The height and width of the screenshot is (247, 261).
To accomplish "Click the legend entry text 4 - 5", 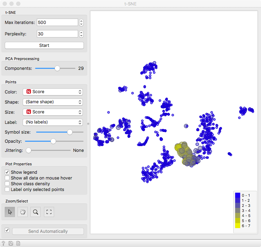I will (246, 216).
